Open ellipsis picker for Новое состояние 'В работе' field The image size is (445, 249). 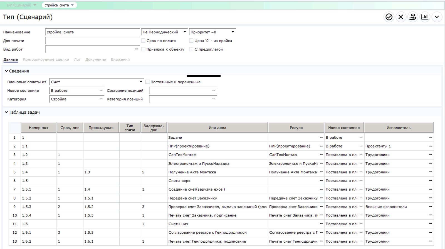[101, 91]
